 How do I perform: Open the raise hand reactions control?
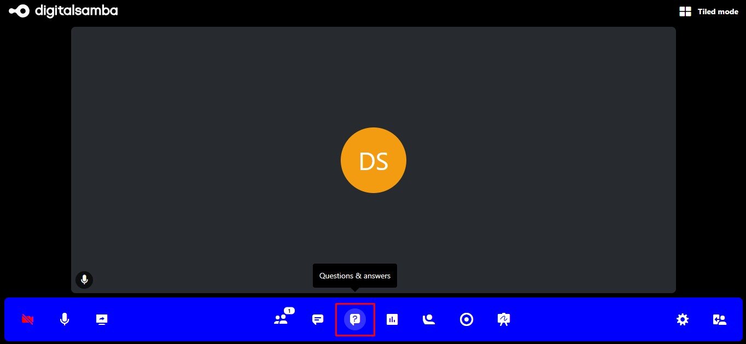[x=429, y=319]
